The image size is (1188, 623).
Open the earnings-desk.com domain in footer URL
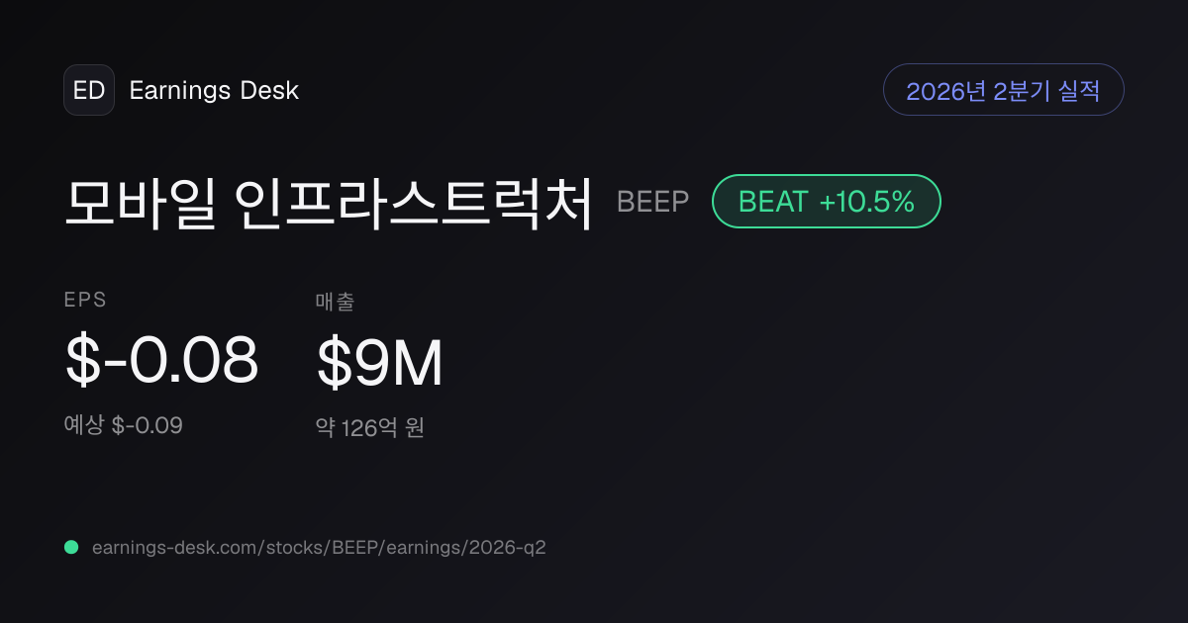click(172, 547)
